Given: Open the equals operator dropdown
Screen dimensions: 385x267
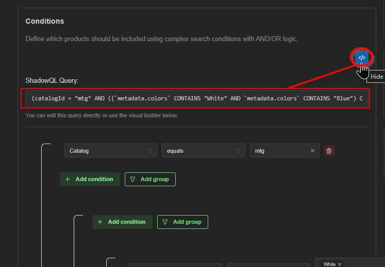Looking at the screenshot, I should pos(203,151).
